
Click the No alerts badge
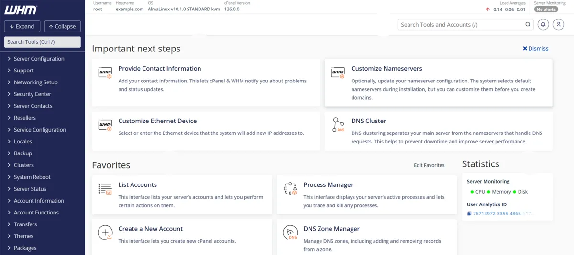coord(546,10)
